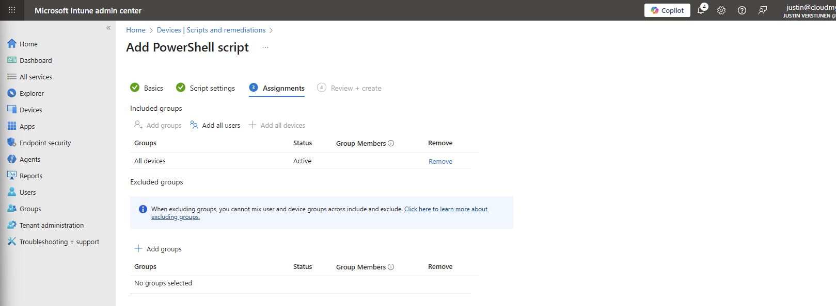Viewport: 836px width, 306px height.
Task: Click the Copilot button
Action: coord(667,10)
